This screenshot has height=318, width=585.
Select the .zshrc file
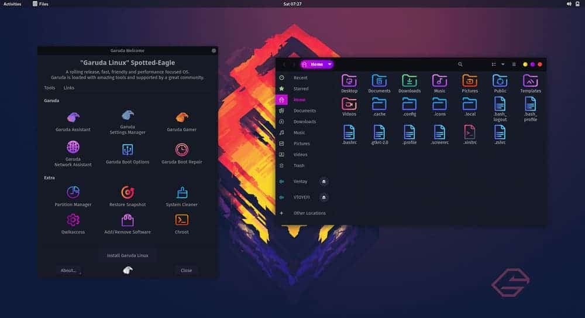pyautogui.click(x=500, y=135)
